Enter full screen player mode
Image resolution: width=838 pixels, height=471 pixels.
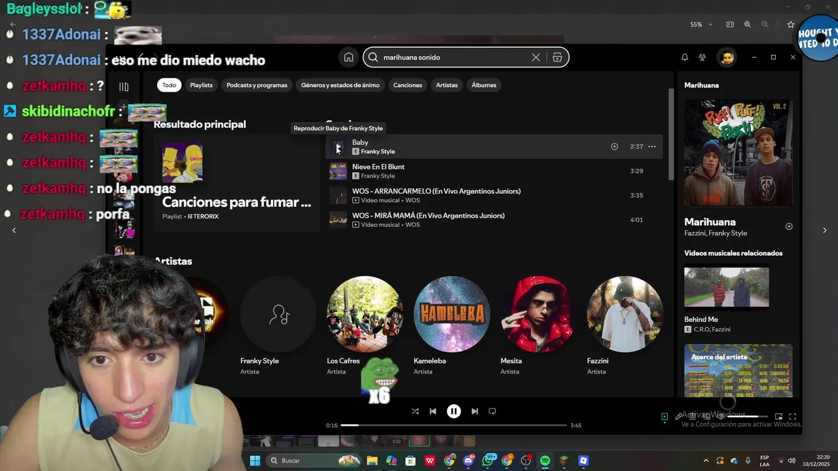[793, 417]
